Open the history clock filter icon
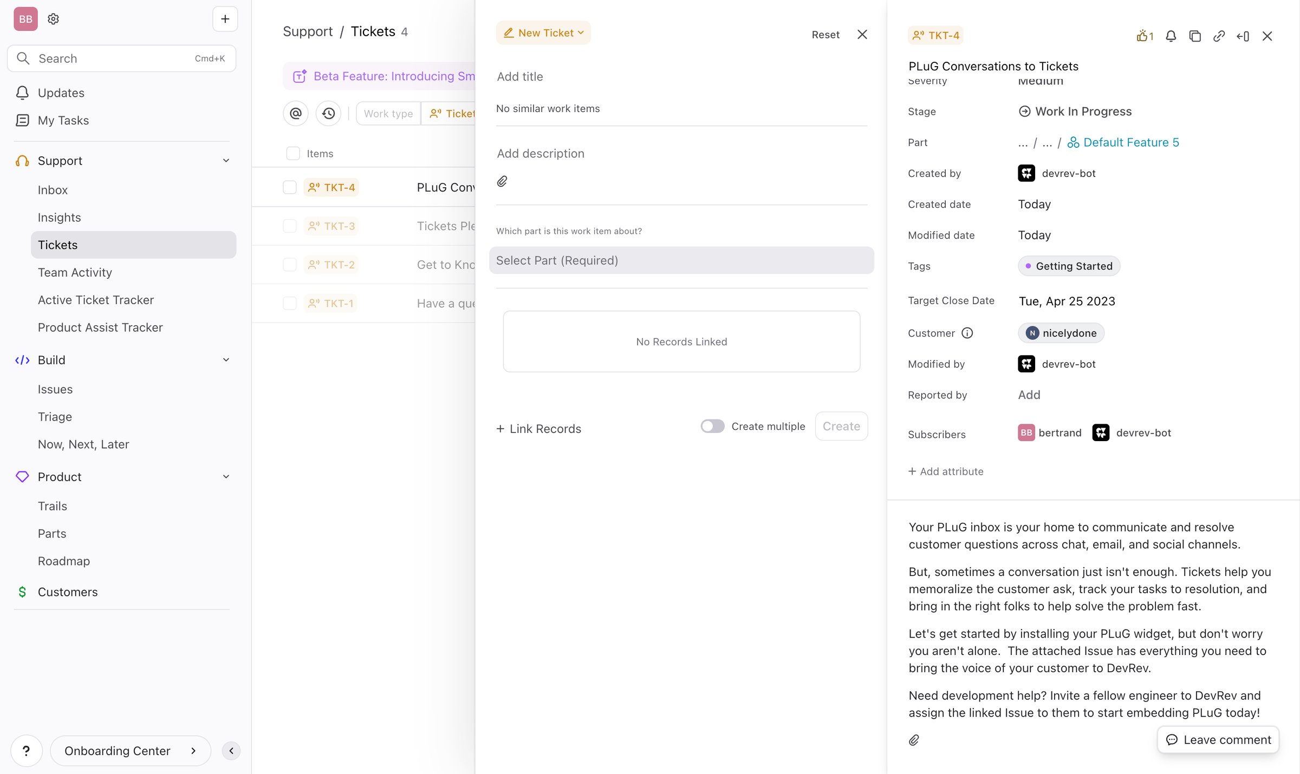This screenshot has height=774, width=1300. 328,114
